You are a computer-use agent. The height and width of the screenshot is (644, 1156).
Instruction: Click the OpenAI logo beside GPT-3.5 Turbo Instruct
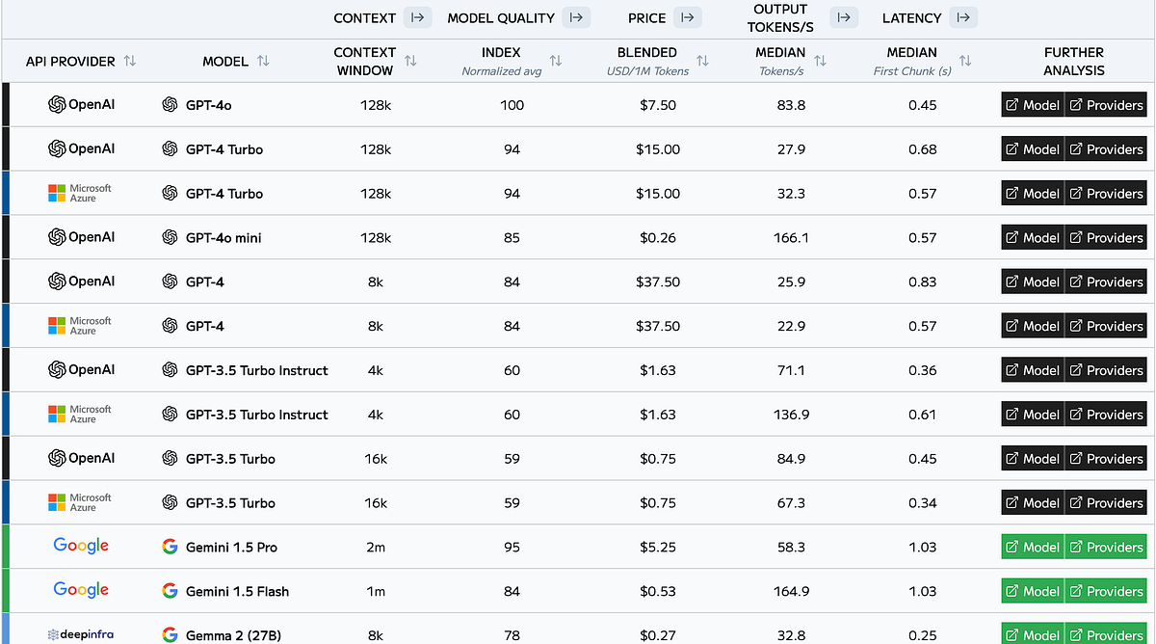point(57,369)
